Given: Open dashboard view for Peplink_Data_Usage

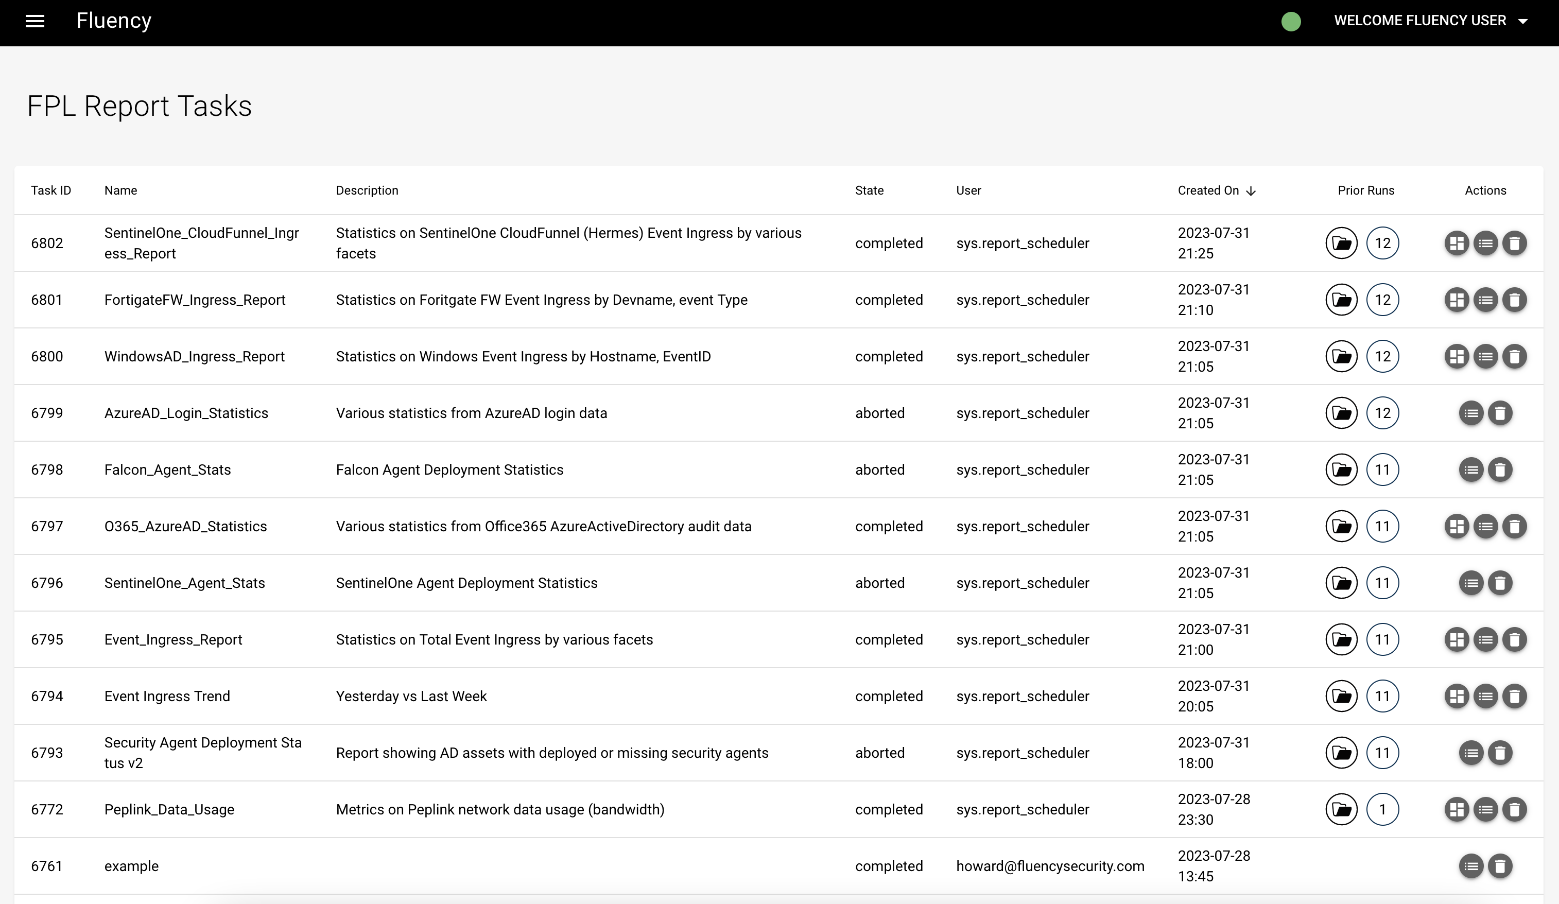Looking at the screenshot, I should 1457,809.
